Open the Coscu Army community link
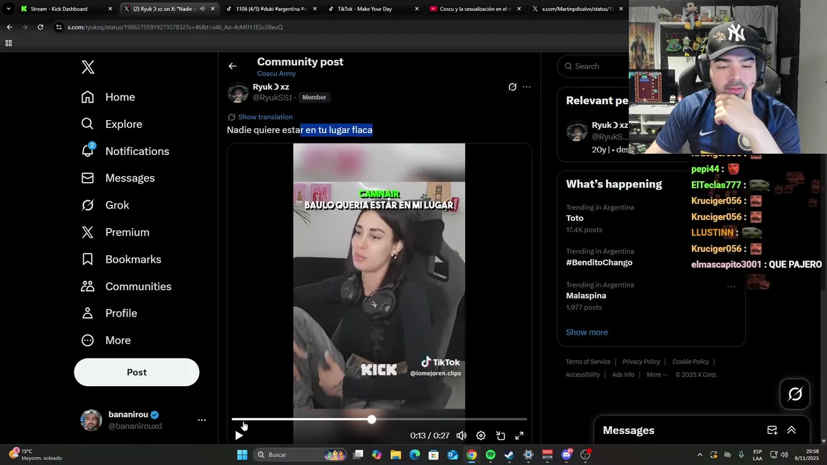The image size is (827, 465). [x=276, y=74]
